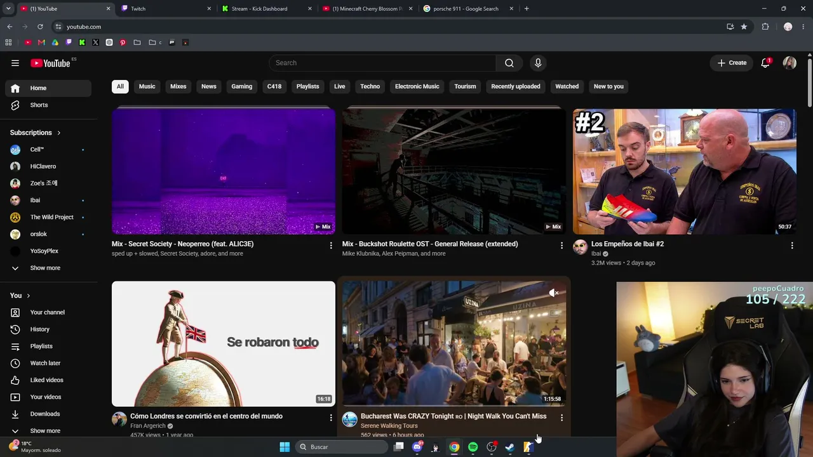
Task: Open the X (Twitter) bookmark
Action: pyautogui.click(x=95, y=43)
